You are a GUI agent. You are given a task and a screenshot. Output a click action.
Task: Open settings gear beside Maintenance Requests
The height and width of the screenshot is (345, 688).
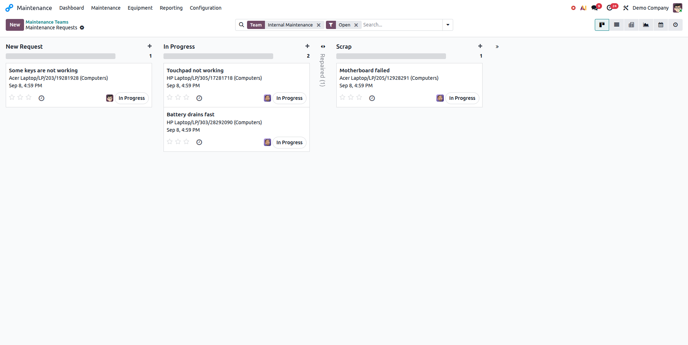(82, 28)
